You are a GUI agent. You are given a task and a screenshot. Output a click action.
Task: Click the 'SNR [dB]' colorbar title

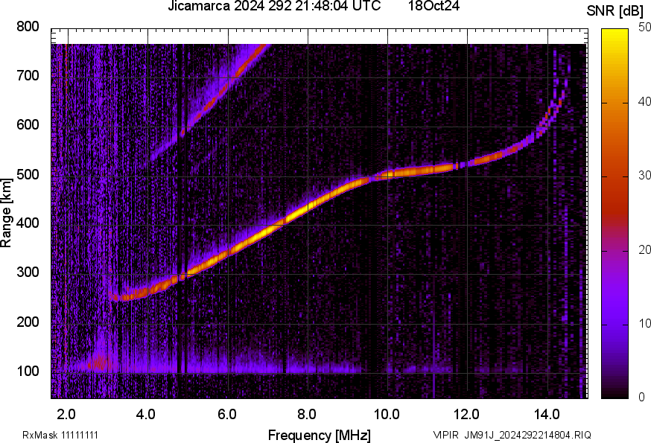[x=615, y=10]
